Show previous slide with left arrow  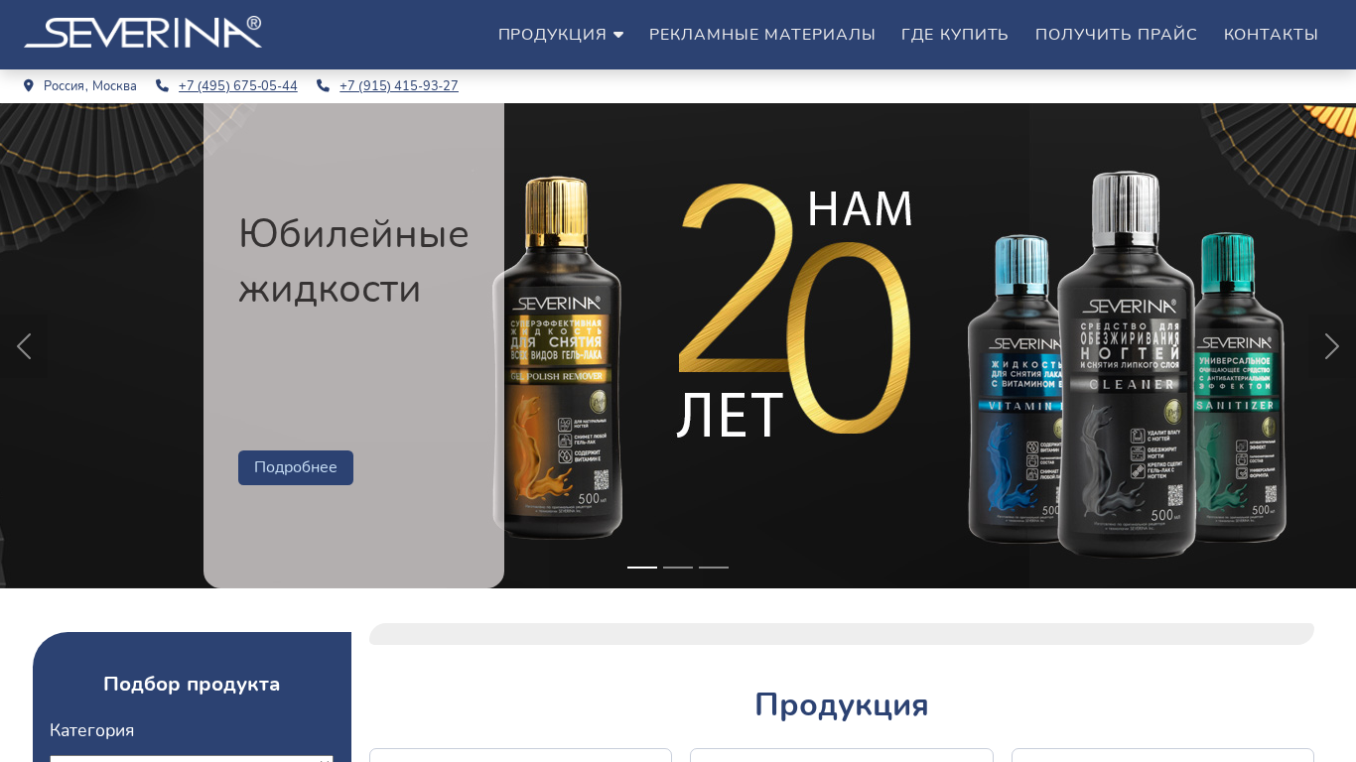[24, 346]
